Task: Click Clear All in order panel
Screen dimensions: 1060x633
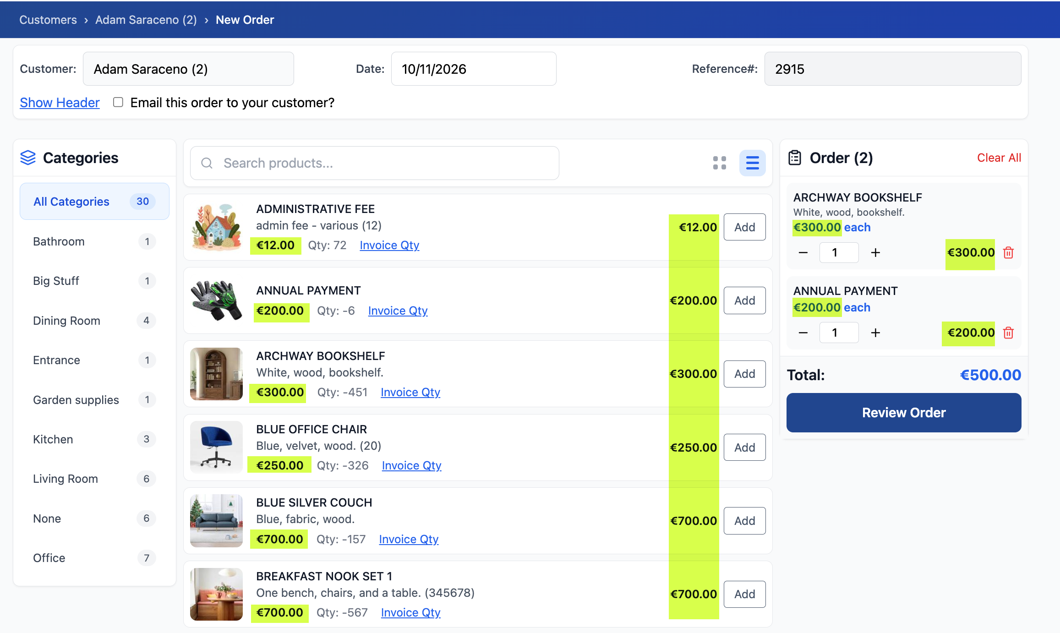Action: tap(999, 158)
